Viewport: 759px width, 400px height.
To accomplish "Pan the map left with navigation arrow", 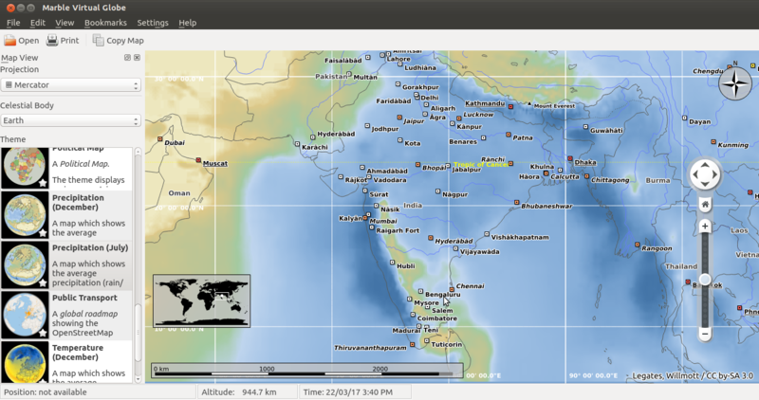I will (695, 174).
